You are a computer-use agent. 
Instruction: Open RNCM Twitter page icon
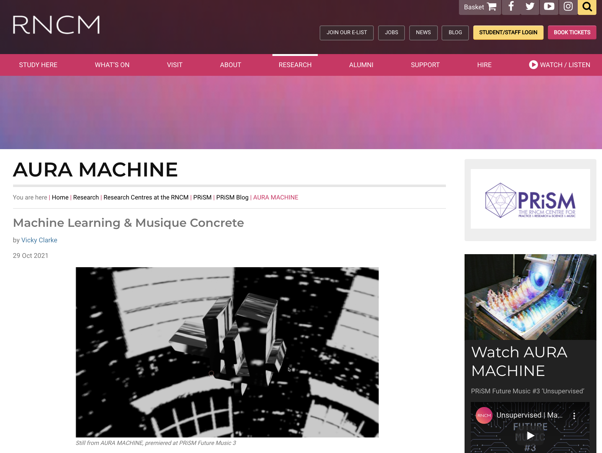pyautogui.click(x=530, y=7)
